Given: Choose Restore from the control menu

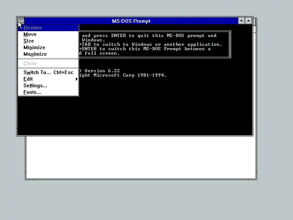Looking at the screenshot, I should pos(48,28).
